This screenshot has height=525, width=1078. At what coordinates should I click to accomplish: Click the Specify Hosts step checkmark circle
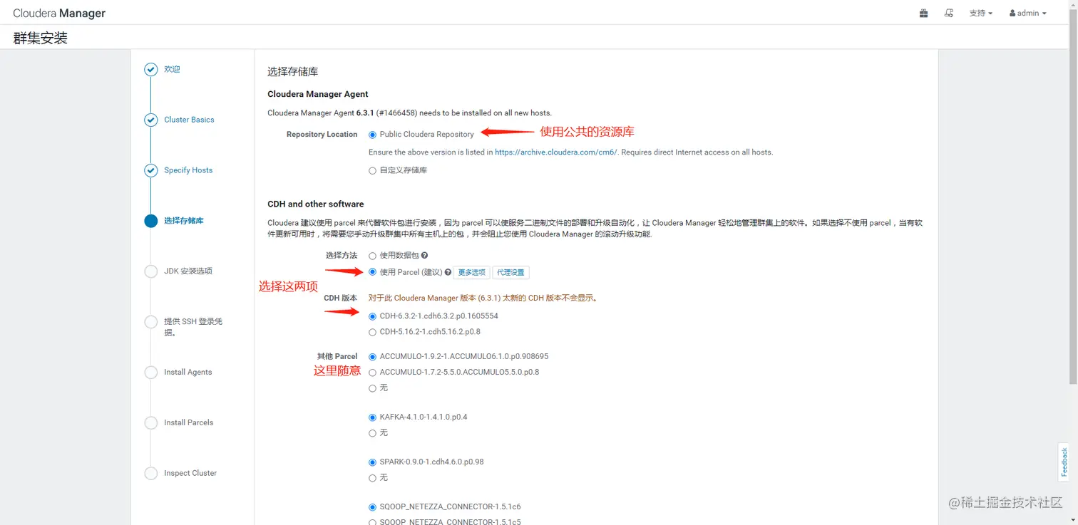click(150, 170)
